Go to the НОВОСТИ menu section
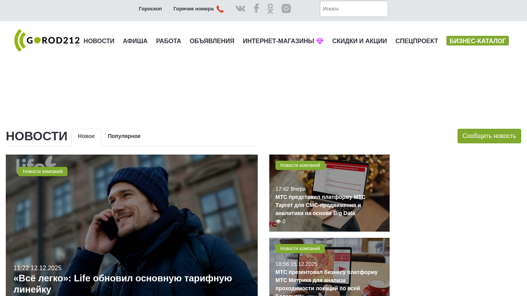Viewport: 527px width, 296px height. click(x=99, y=41)
